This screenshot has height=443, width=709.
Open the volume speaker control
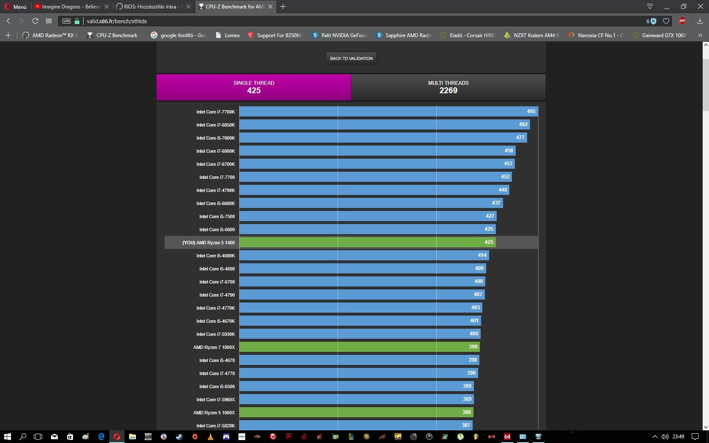pos(665,437)
